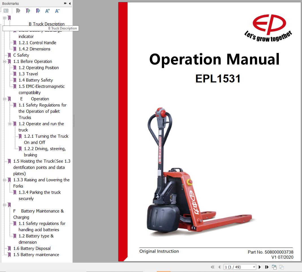The image size is (302, 272).
Task: Go to 1.3.3 Raising and Lowering the Forks
Action: pos(41,183)
